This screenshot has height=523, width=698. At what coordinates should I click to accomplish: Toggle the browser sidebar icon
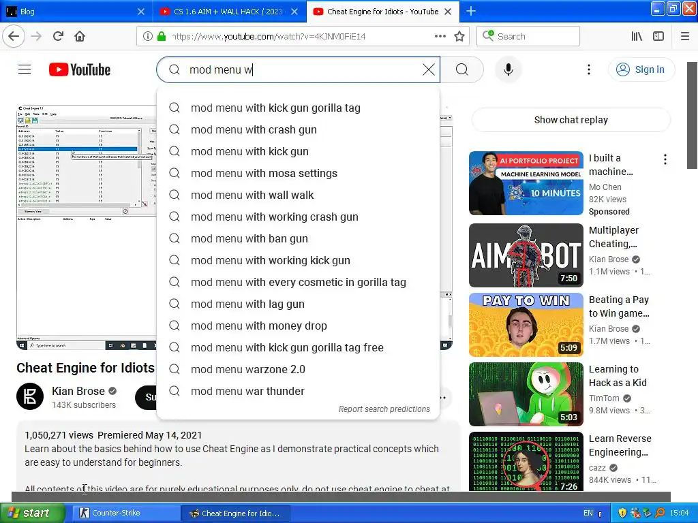[658, 36]
